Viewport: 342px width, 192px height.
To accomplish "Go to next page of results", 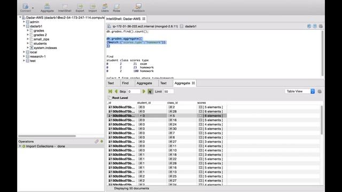I will 144,91.
